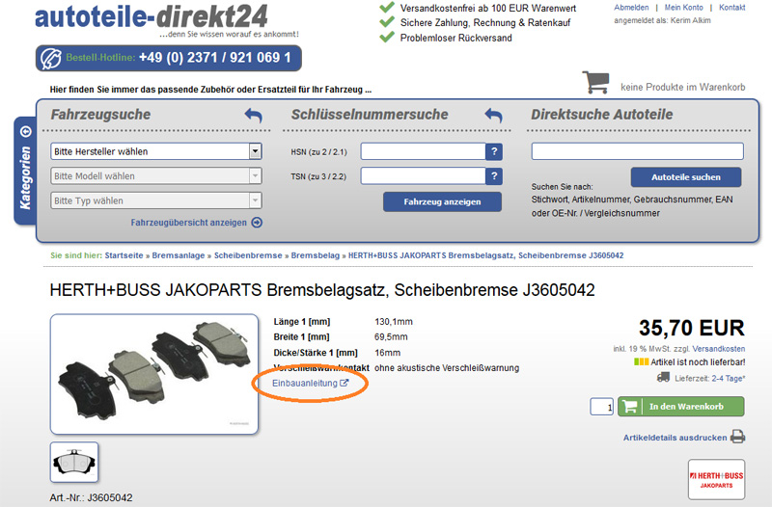Open Mein Konto
Viewport: 772px width, 507px height.
click(684, 8)
